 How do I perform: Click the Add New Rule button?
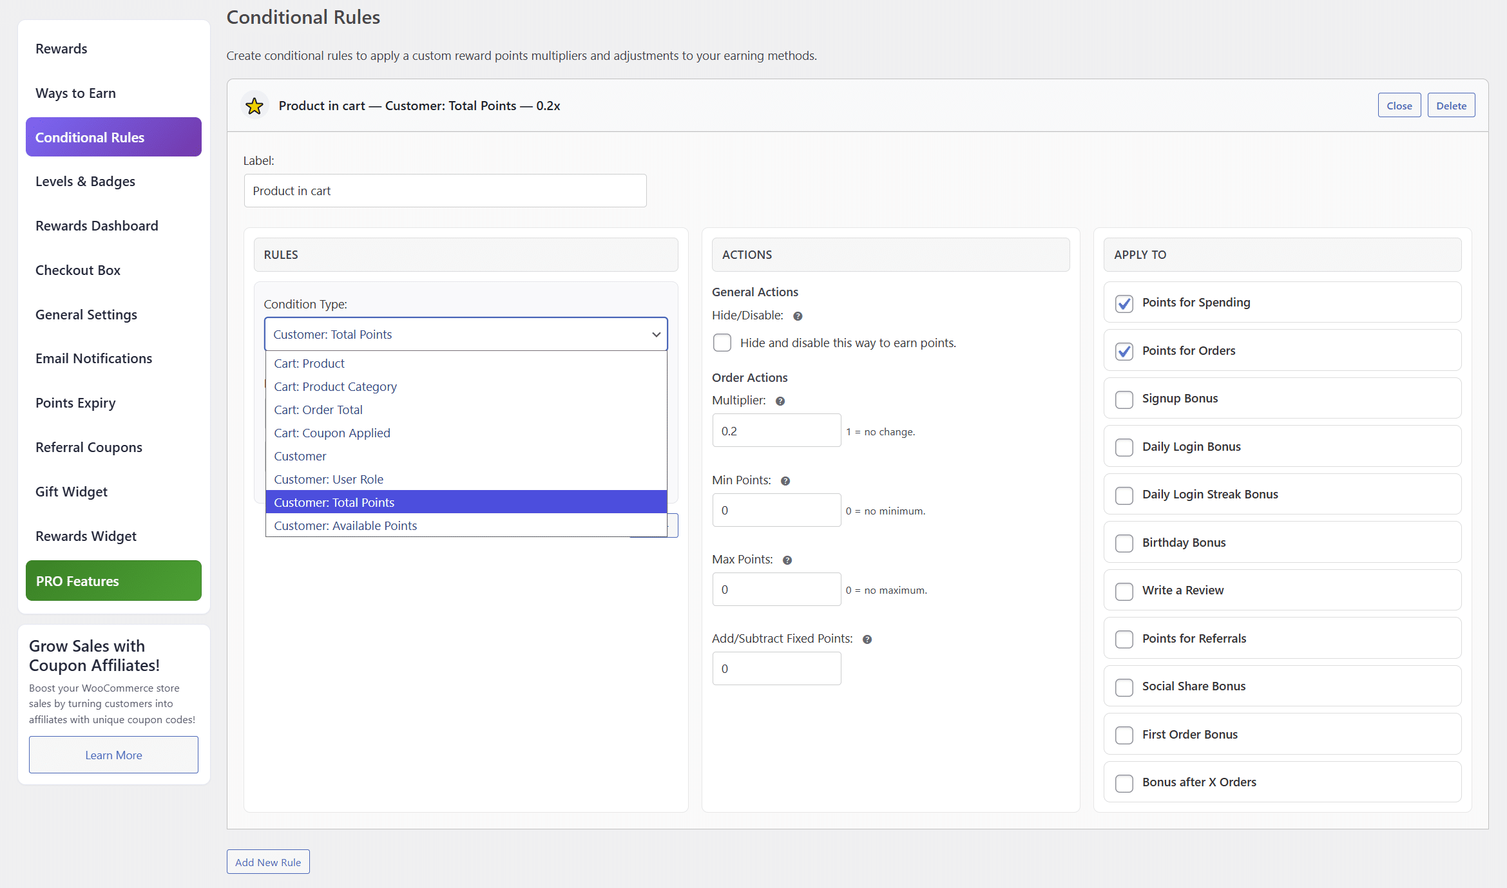click(268, 862)
